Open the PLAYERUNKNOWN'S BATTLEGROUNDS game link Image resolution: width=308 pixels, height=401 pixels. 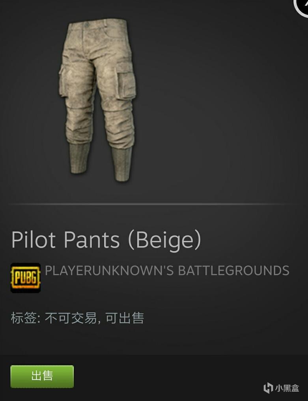pyautogui.click(x=167, y=270)
